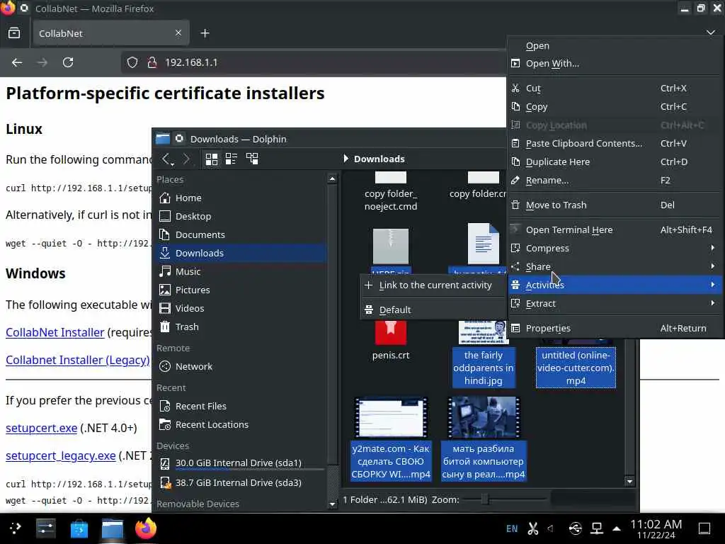
Task: Select Downloads in Dolphin Places
Action: click(241, 254)
